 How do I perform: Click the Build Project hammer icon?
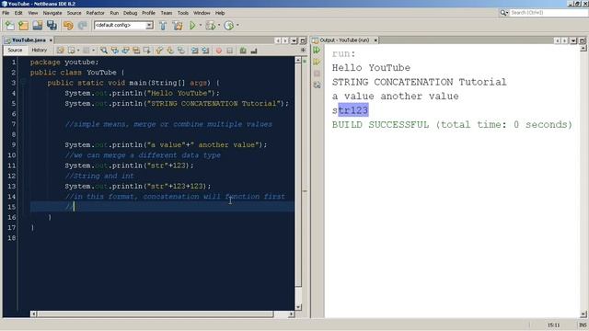point(163,26)
